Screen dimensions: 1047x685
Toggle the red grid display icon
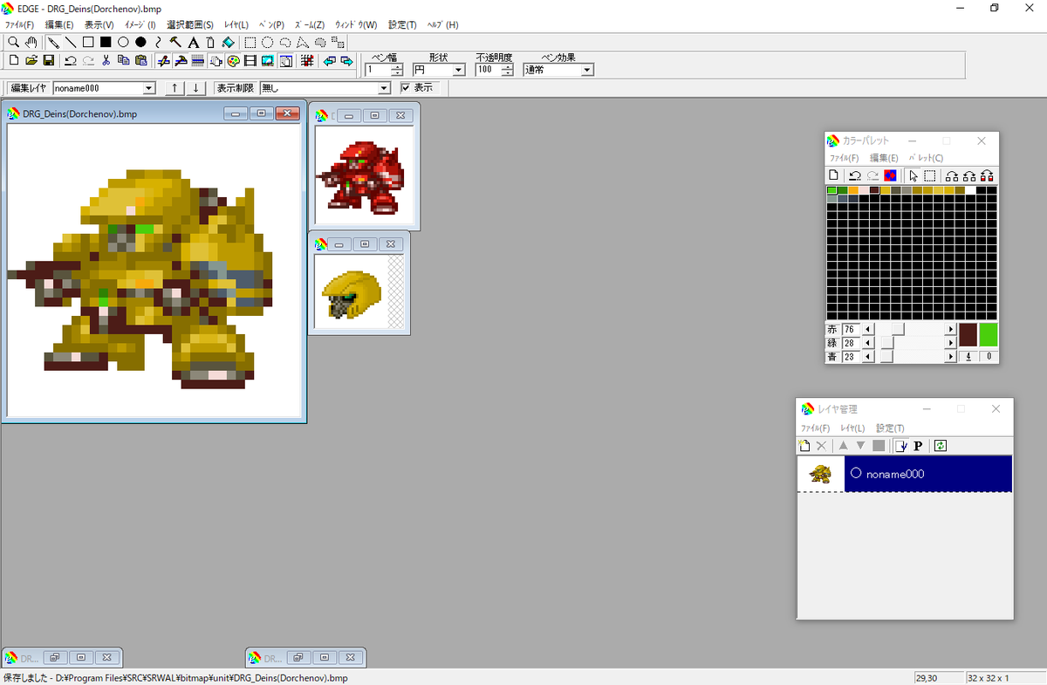(307, 61)
